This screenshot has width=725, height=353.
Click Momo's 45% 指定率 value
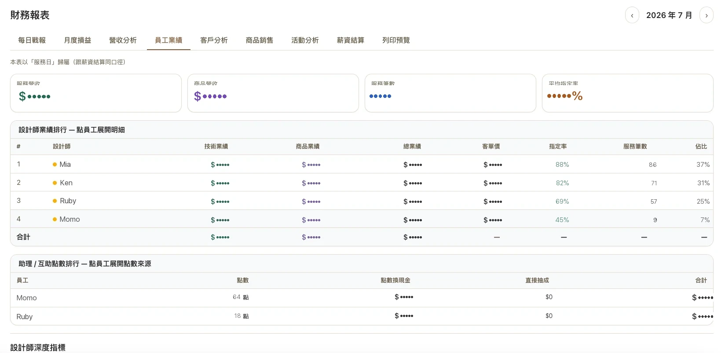pos(562,220)
